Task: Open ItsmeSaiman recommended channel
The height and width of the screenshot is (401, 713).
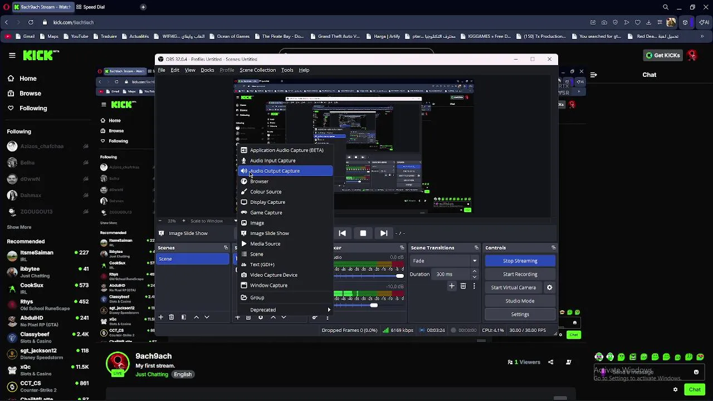Action: [x=47, y=256]
